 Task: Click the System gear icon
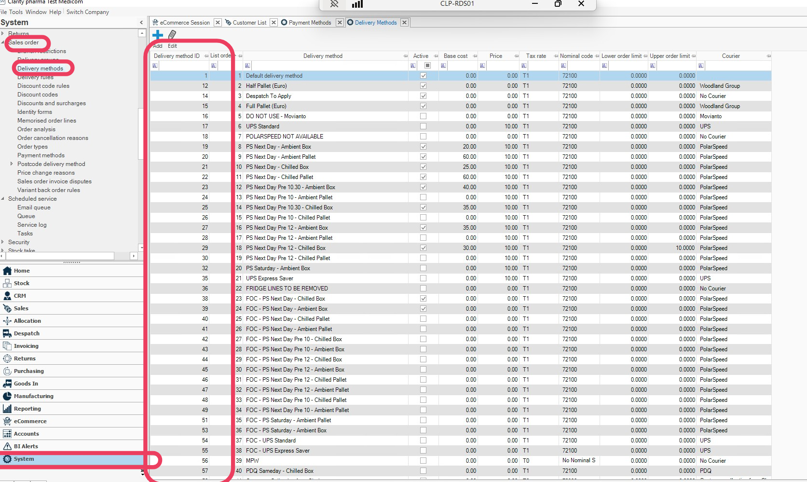pyautogui.click(x=7, y=459)
